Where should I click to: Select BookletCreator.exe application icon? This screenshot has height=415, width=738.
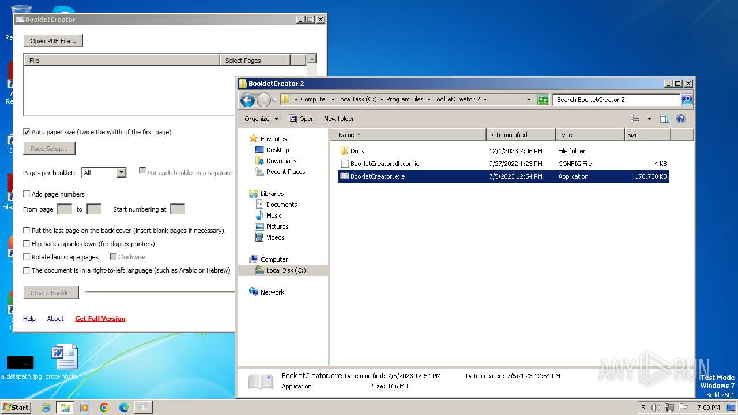345,176
